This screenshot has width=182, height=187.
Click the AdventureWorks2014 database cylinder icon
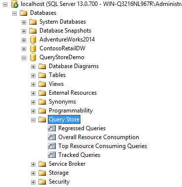point(33,39)
